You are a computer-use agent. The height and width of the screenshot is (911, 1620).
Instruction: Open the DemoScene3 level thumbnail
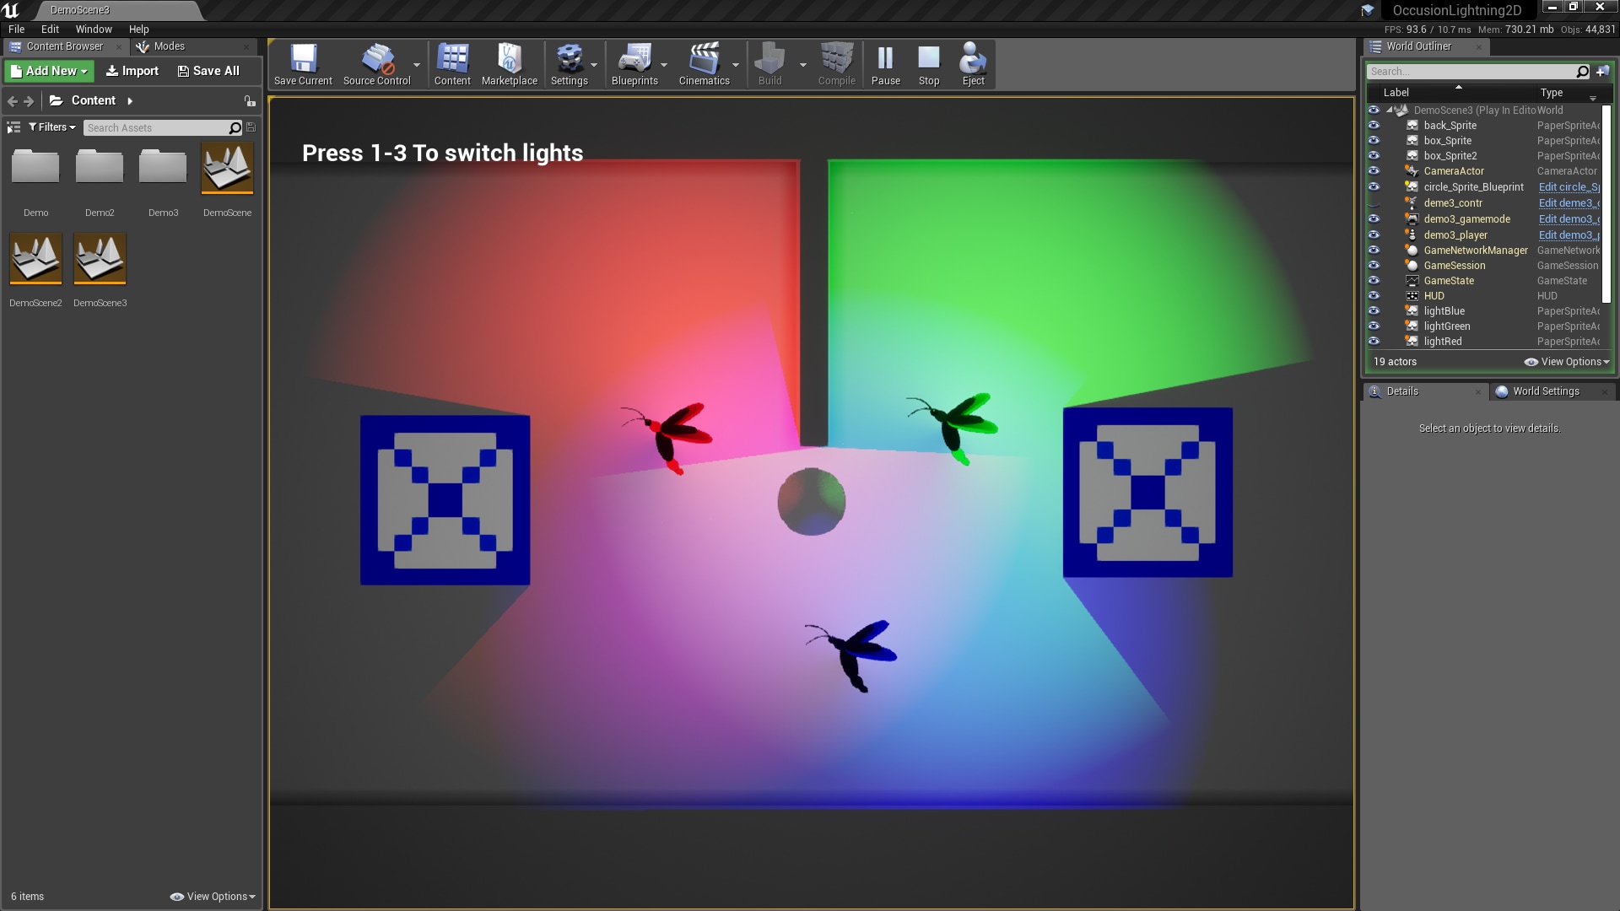click(x=100, y=258)
